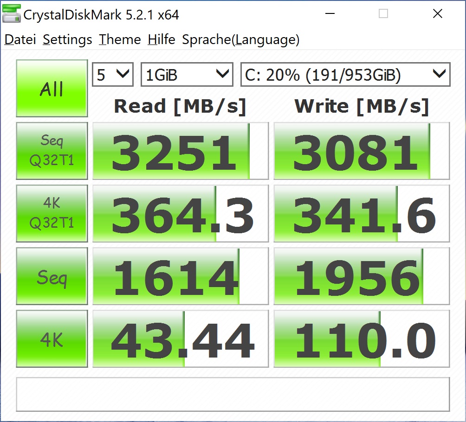This screenshot has height=422, width=466.
Task: Start the plain Seq test
Action: (52, 276)
